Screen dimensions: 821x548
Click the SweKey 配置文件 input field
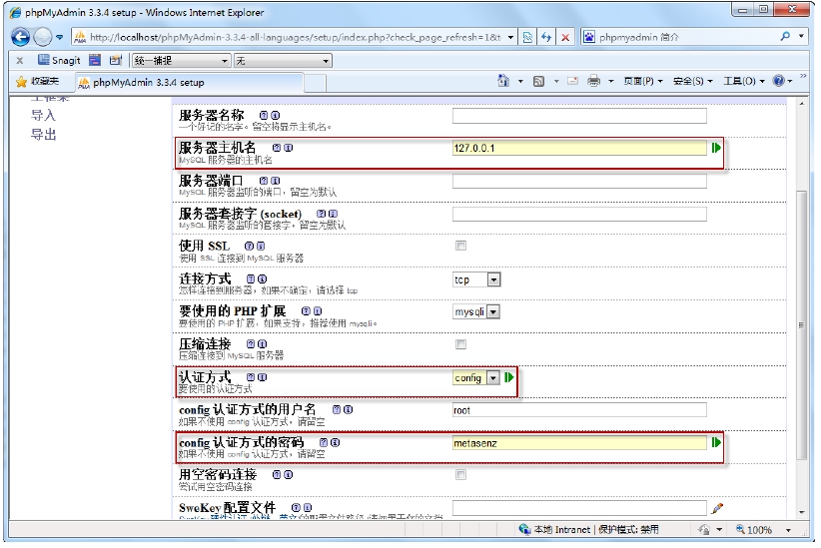(x=579, y=508)
